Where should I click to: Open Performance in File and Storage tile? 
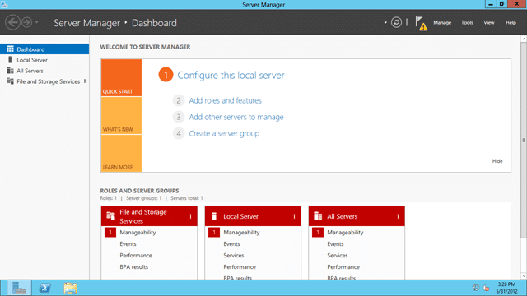click(x=136, y=255)
